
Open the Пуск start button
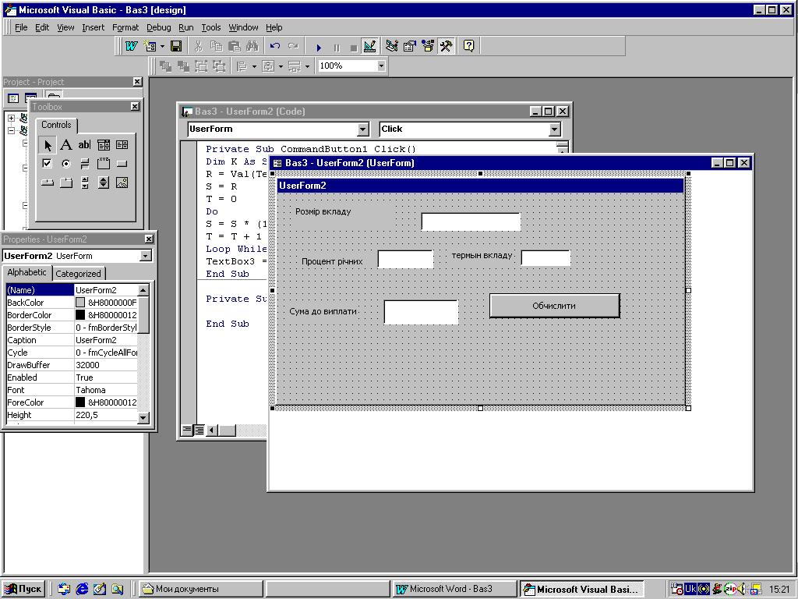(23, 589)
